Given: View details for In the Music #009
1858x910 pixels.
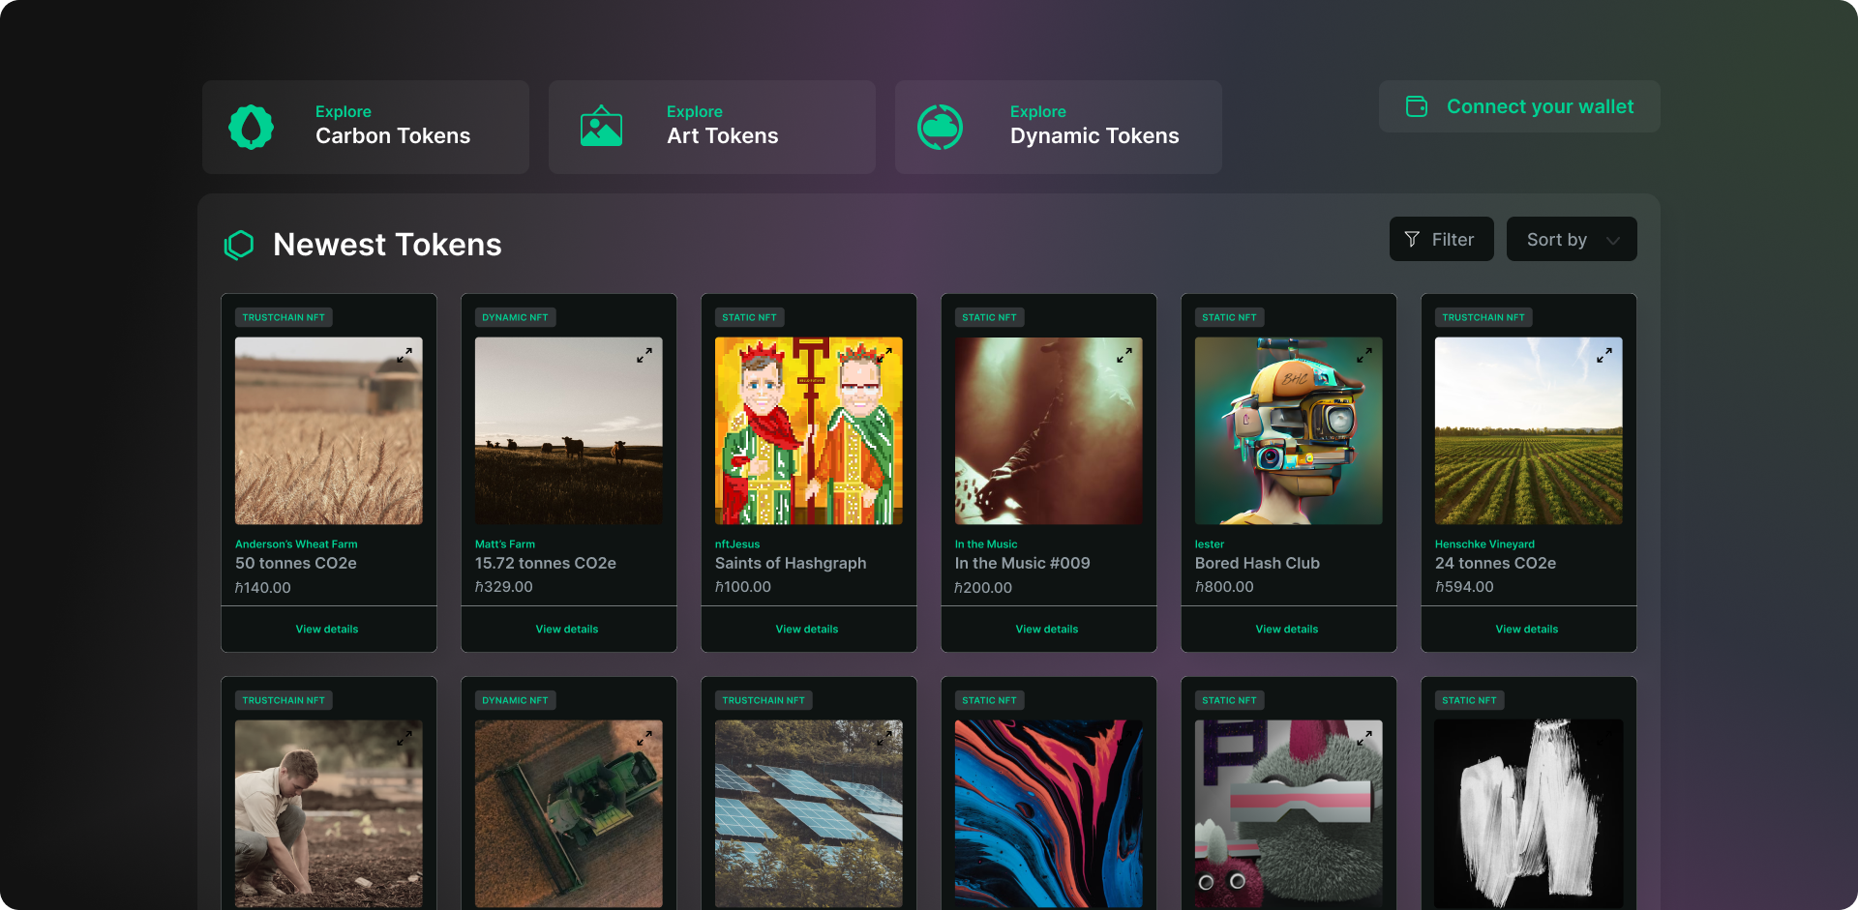Looking at the screenshot, I should coord(1047,629).
